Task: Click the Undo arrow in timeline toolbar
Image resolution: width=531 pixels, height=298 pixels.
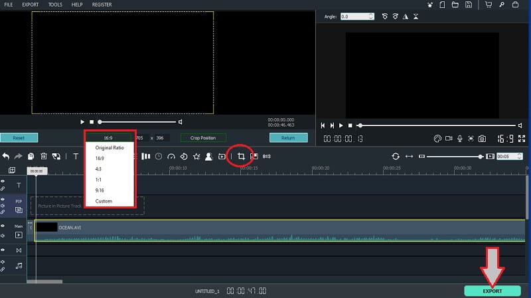Action: click(6, 156)
